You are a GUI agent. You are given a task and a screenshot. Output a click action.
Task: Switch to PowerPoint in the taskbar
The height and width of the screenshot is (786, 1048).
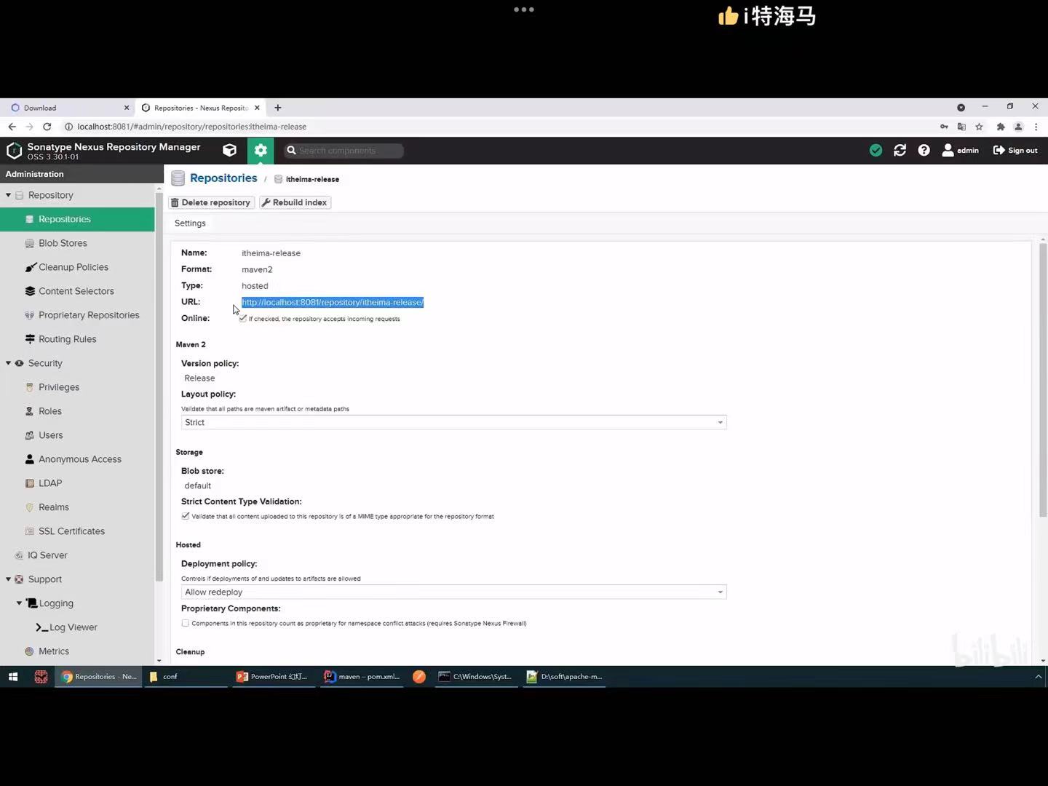273,677
